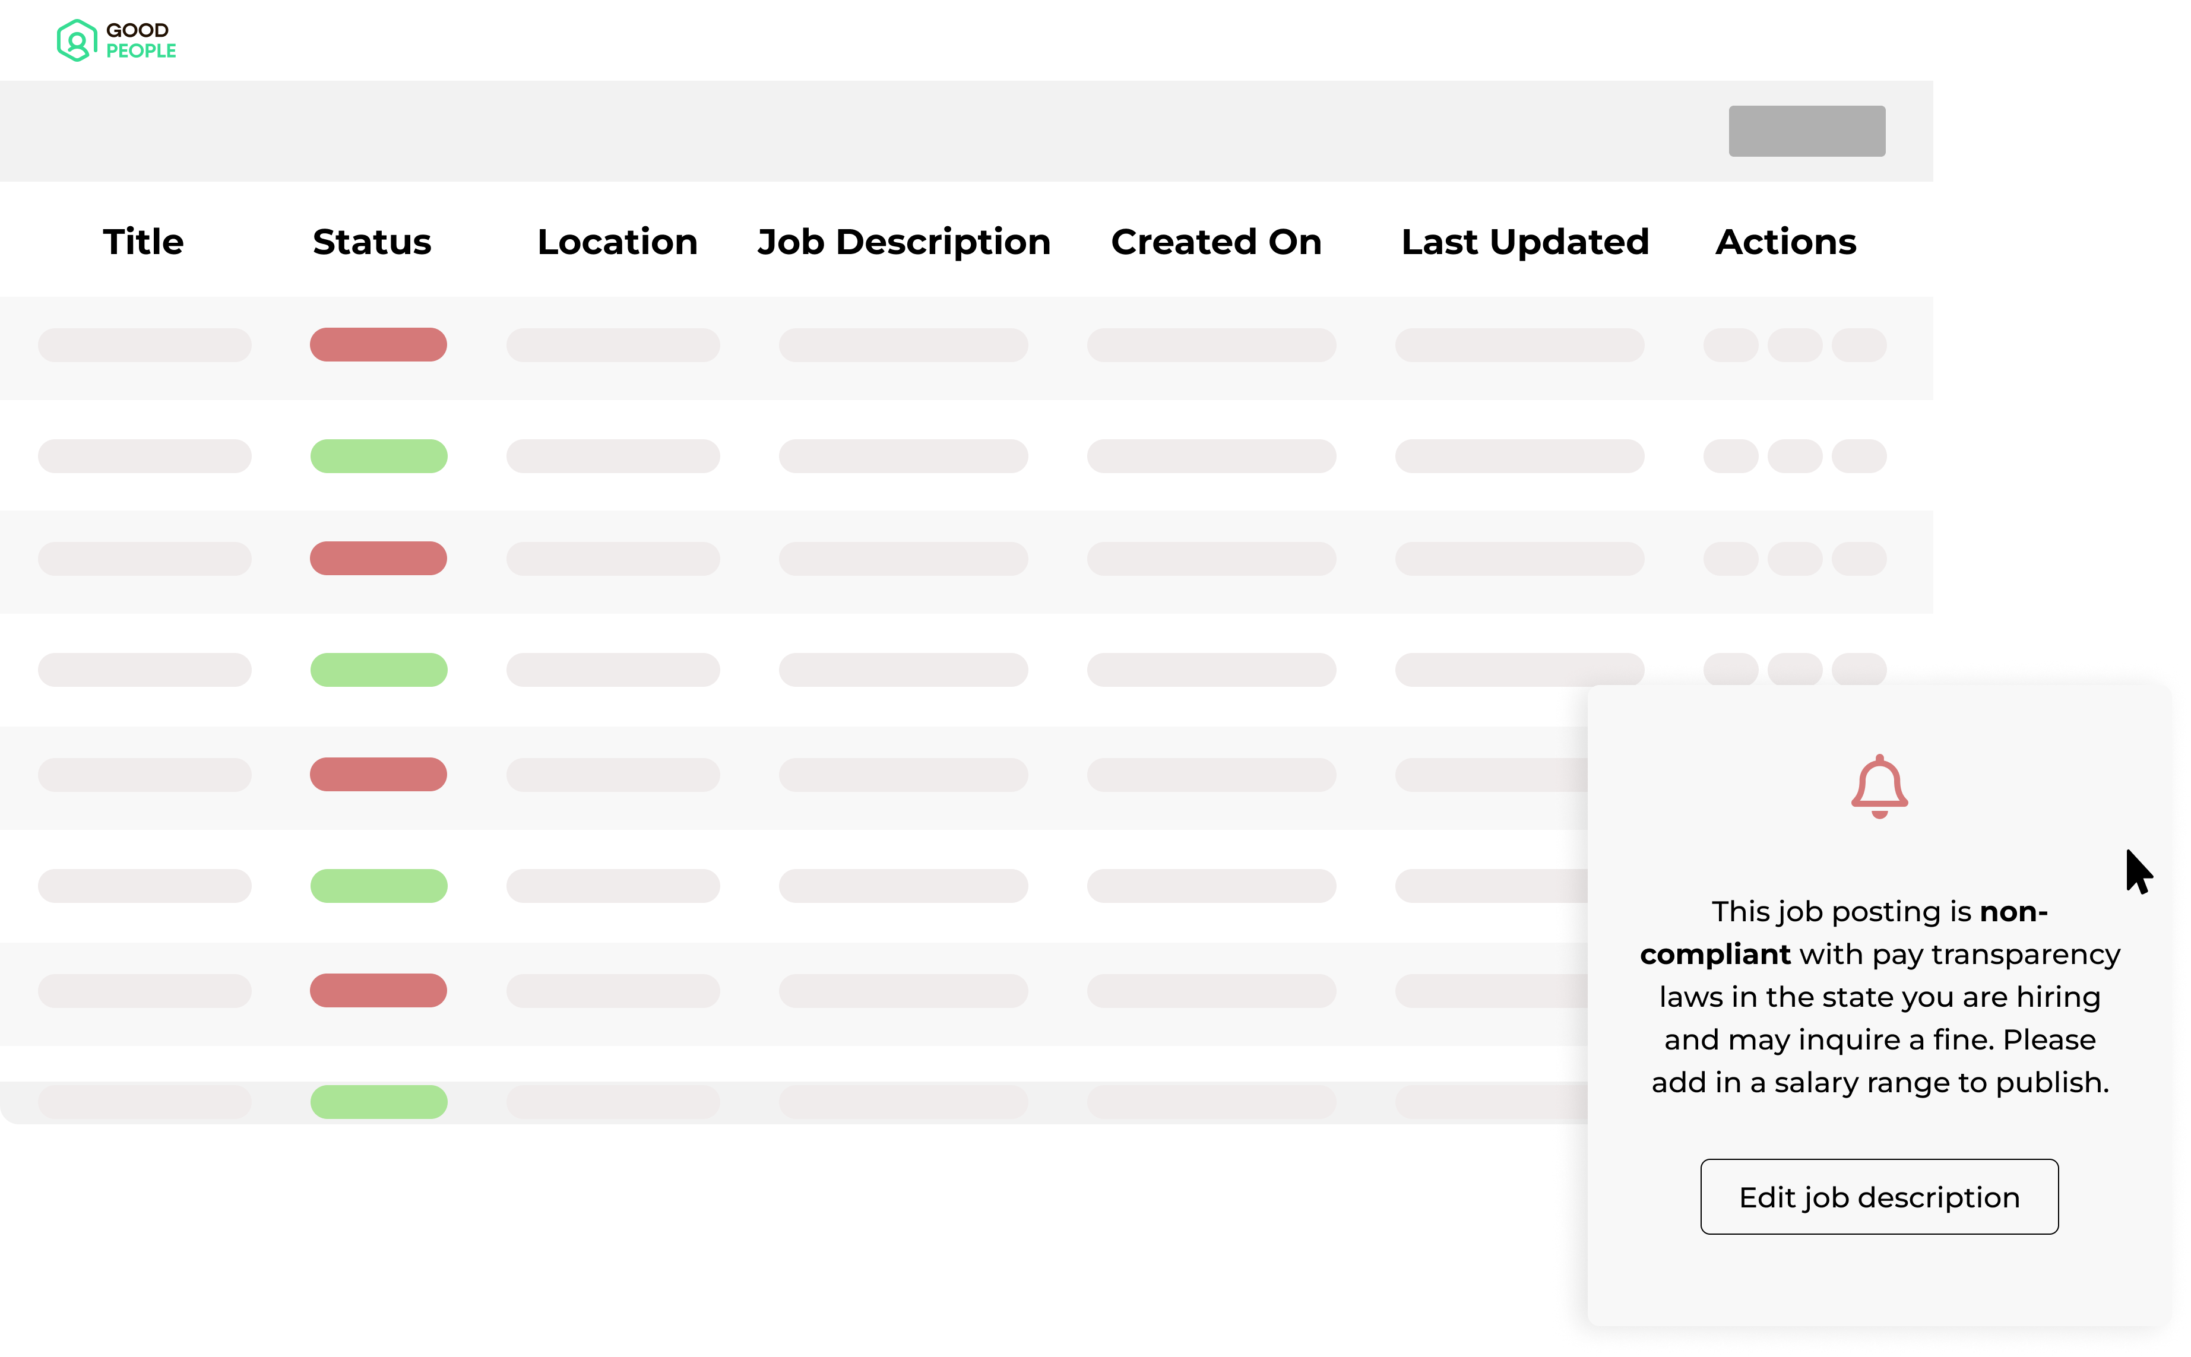Image resolution: width=2191 pixels, height=1357 pixels.
Task: Click middle action icon in fourth row
Action: (1794, 668)
